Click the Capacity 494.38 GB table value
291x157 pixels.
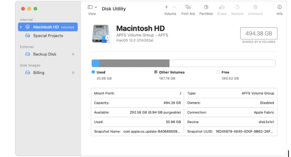pos(172,103)
